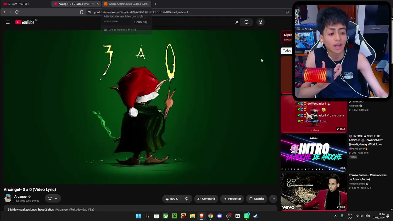Open Google Chrome from the taskbar
This screenshot has height=221, width=393.
pos(211,216)
